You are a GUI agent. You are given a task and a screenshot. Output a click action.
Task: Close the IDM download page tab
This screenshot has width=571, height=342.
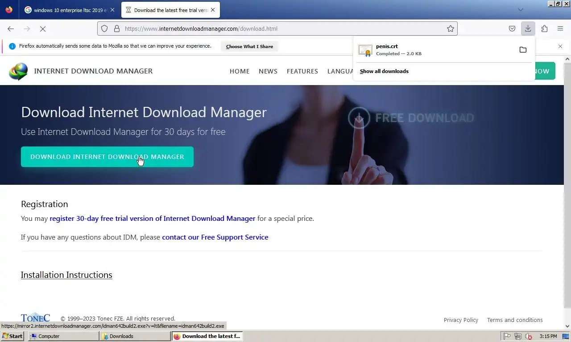point(213,10)
